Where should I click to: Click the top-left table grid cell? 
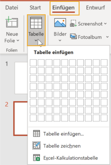click(x=33, y=63)
